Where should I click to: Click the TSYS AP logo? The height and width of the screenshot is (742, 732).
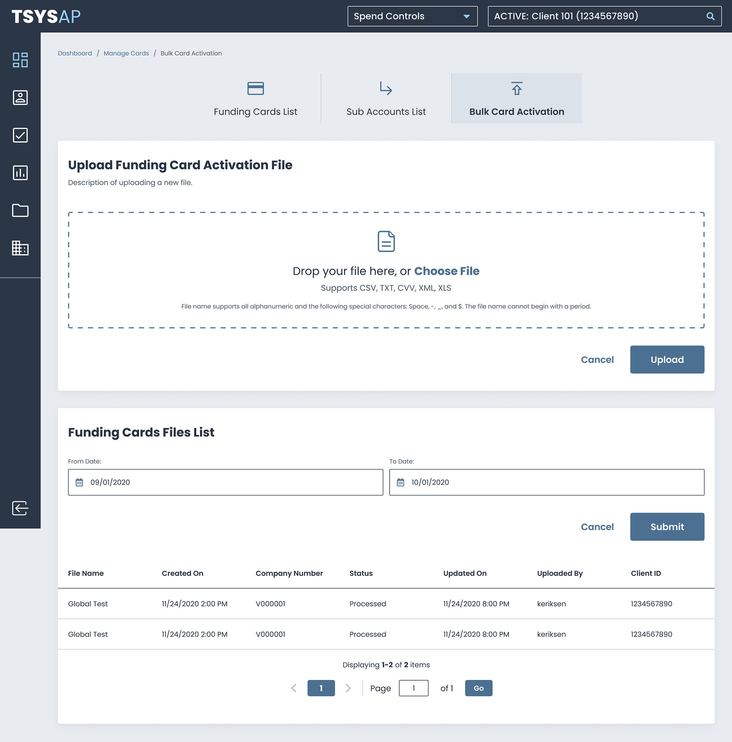pos(46,16)
